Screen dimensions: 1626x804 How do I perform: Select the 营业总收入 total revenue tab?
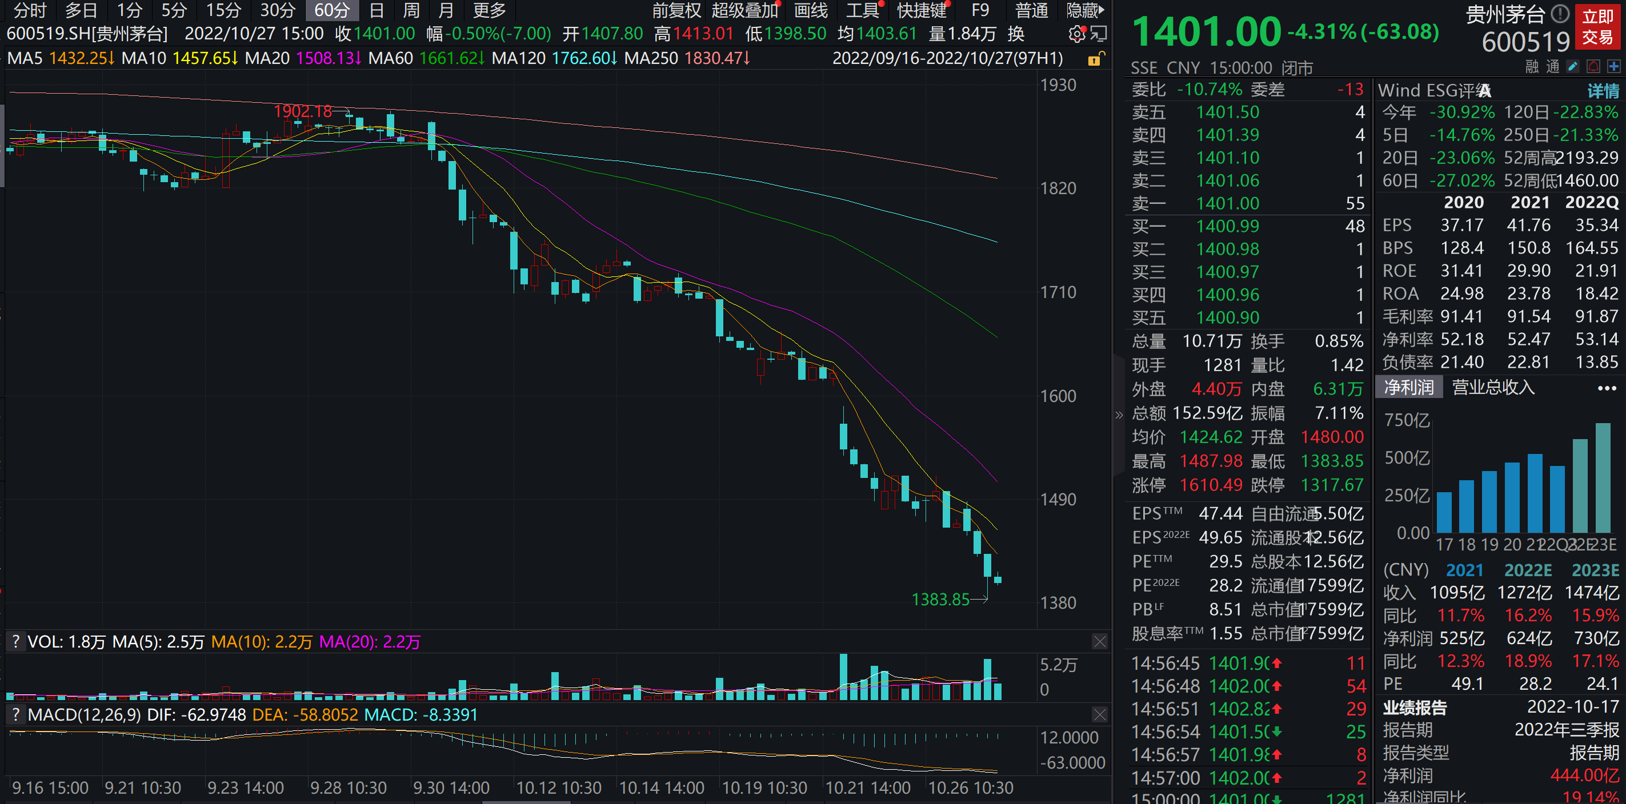[1493, 387]
